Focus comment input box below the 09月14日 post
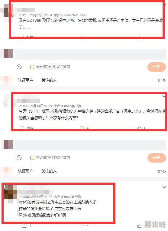Viewport: 168px width, 231px height. 91,145
